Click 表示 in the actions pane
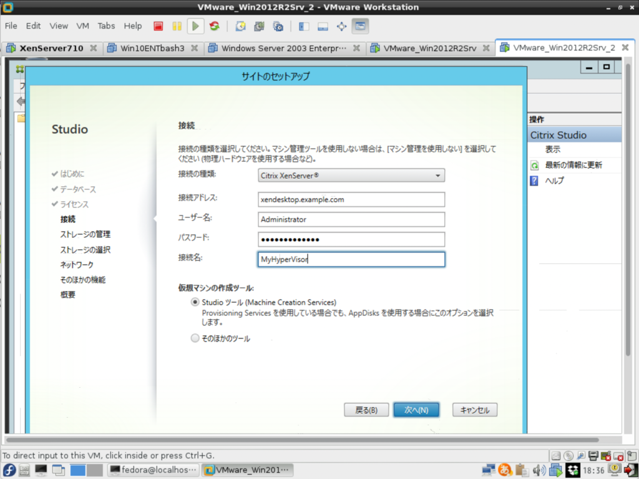Screen dimensions: 639x479 pos(553,149)
